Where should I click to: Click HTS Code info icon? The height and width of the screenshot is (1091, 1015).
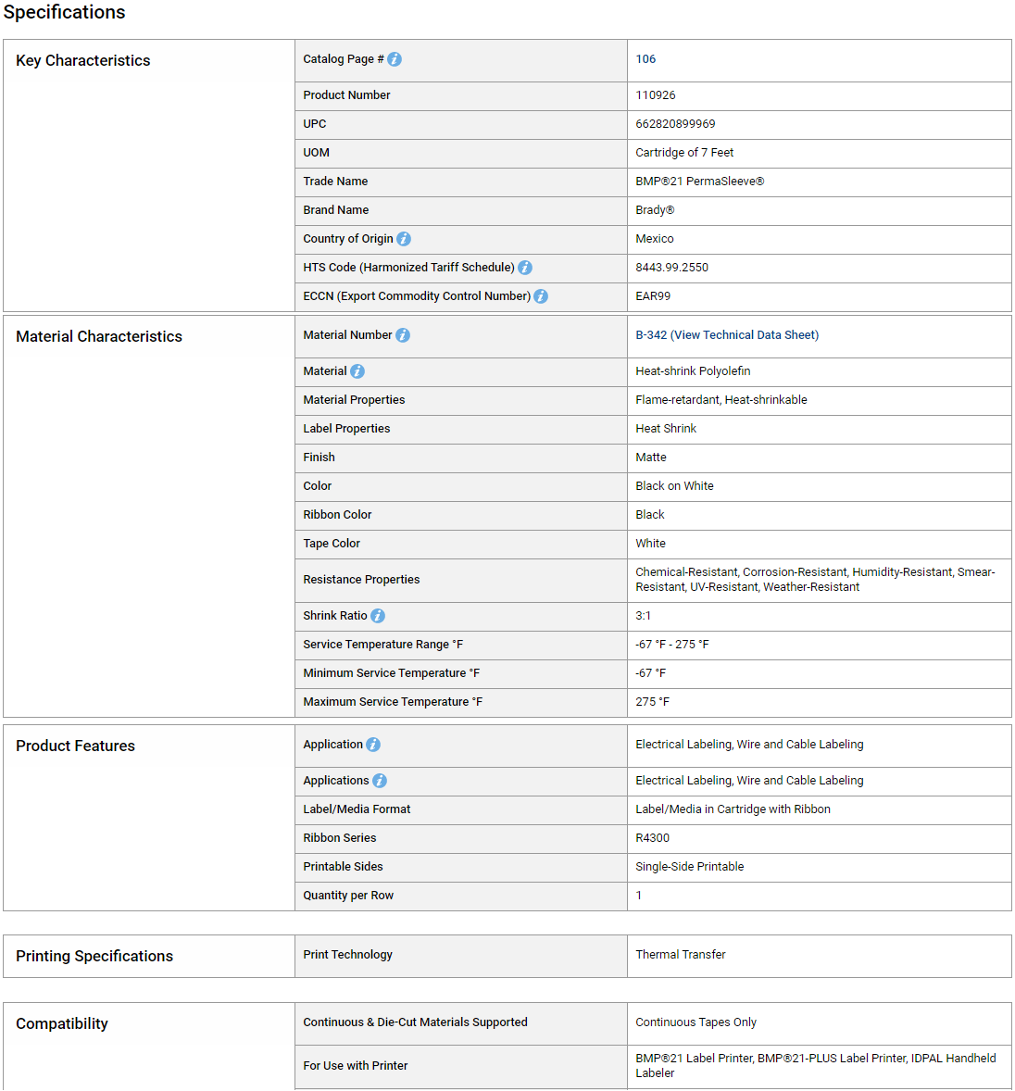click(x=525, y=268)
